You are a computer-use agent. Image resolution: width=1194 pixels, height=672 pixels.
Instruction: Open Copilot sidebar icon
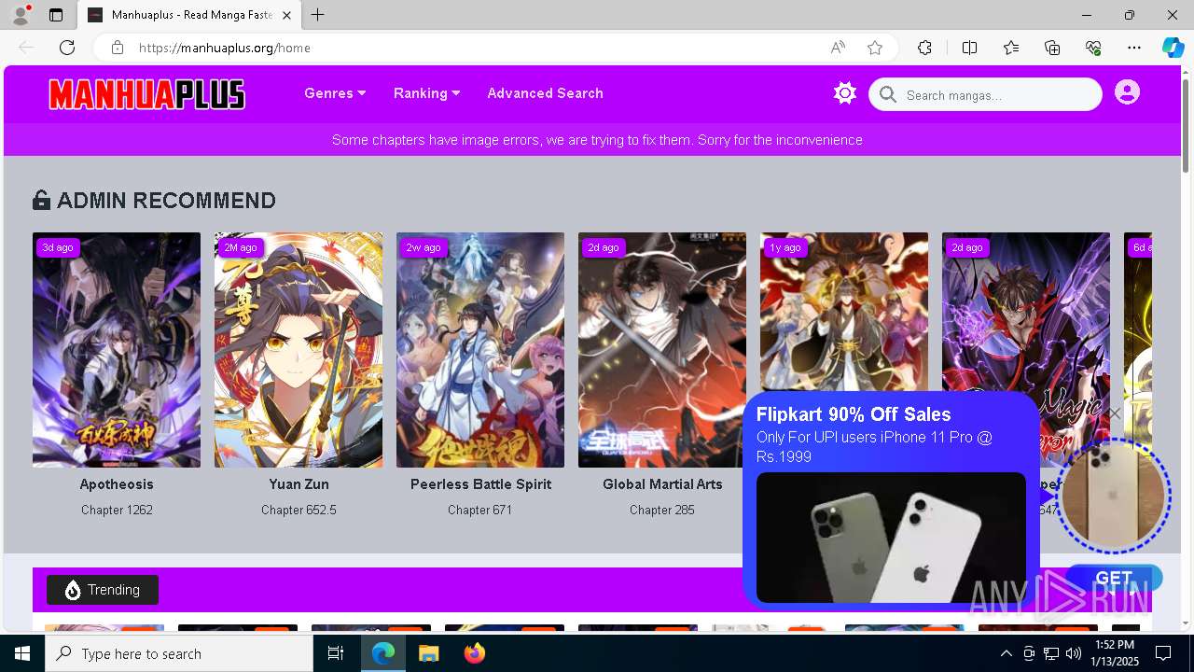click(x=1173, y=48)
